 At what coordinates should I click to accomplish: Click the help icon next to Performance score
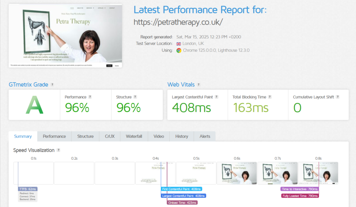pyautogui.click(x=90, y=97)
